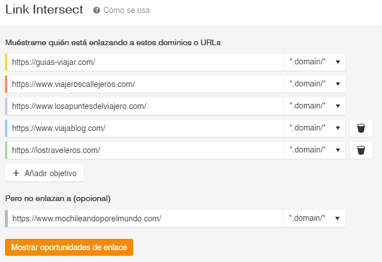Click the viajeroscallejeros.com URL input

[x=145, y=84]
